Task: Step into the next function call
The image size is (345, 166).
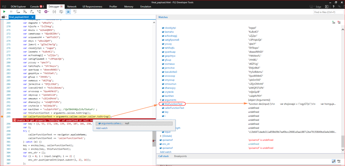Action: pyautogui.click(x=18, y=11)
